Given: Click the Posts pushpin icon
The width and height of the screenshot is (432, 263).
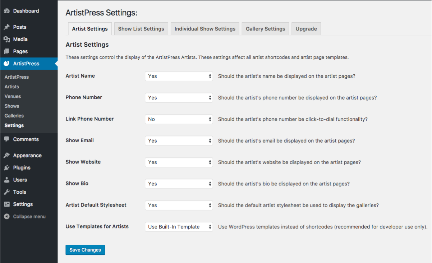Looking at the screenshot, I should (x=6, y=27).
